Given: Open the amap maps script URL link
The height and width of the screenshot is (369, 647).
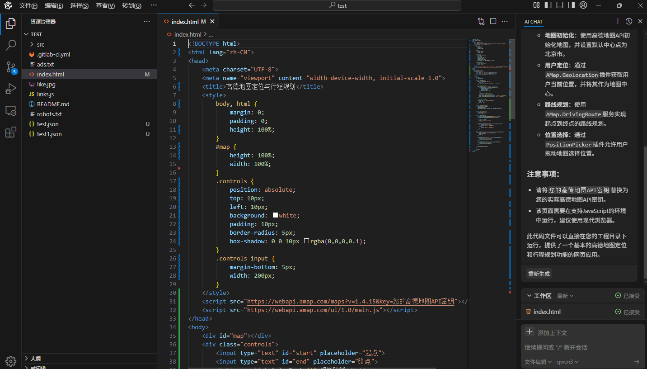Looking at the screenshot, I should click(x=350, y=301).
